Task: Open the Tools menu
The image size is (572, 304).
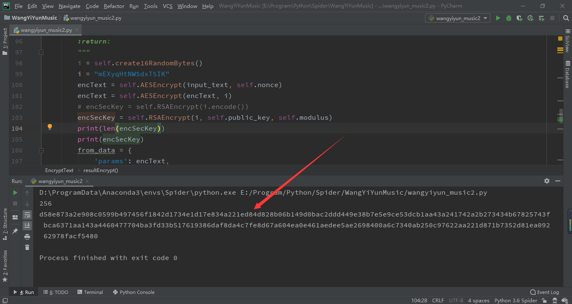Action: pyautogui.click(x=150, y=6)
